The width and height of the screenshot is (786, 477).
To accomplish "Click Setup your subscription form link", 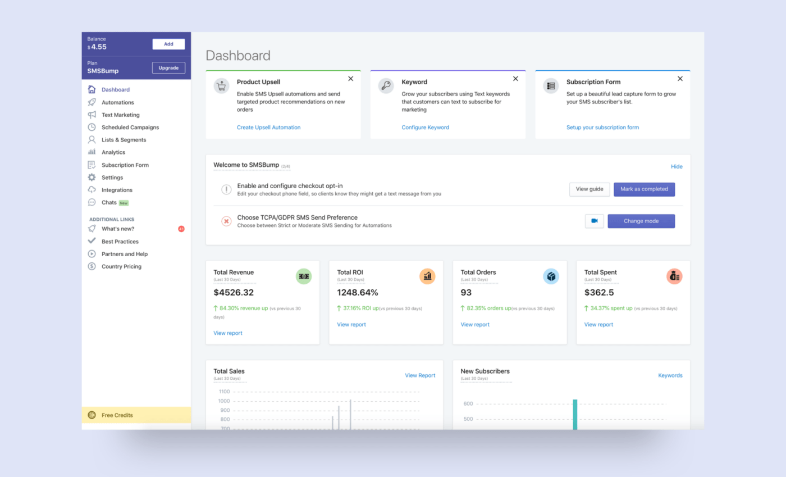I will [x=602, y=128].
